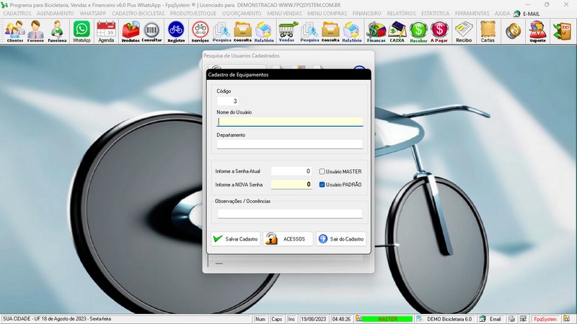Click the Observações / Ocorrências field
This screenshot has width=577, height=324.
tap(290, 213)
